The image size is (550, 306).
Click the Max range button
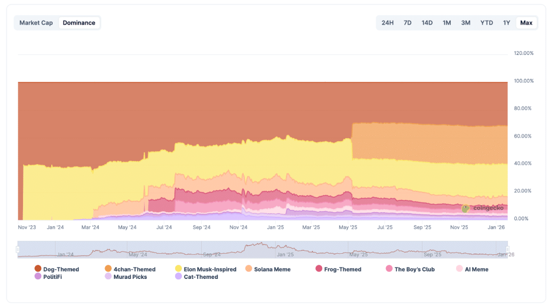(526, 23)
